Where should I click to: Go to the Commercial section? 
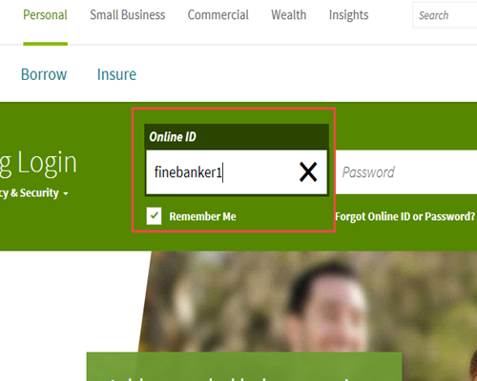[218, 15]
